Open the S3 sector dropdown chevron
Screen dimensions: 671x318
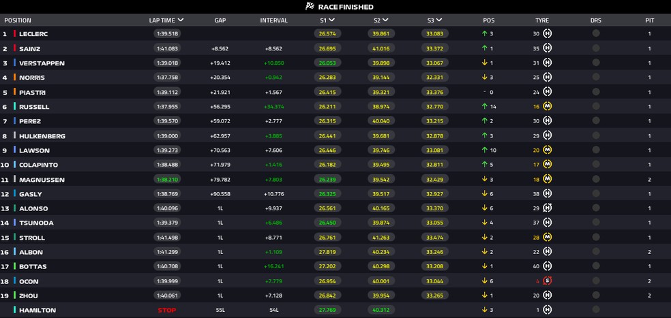[x=439, y=20]
